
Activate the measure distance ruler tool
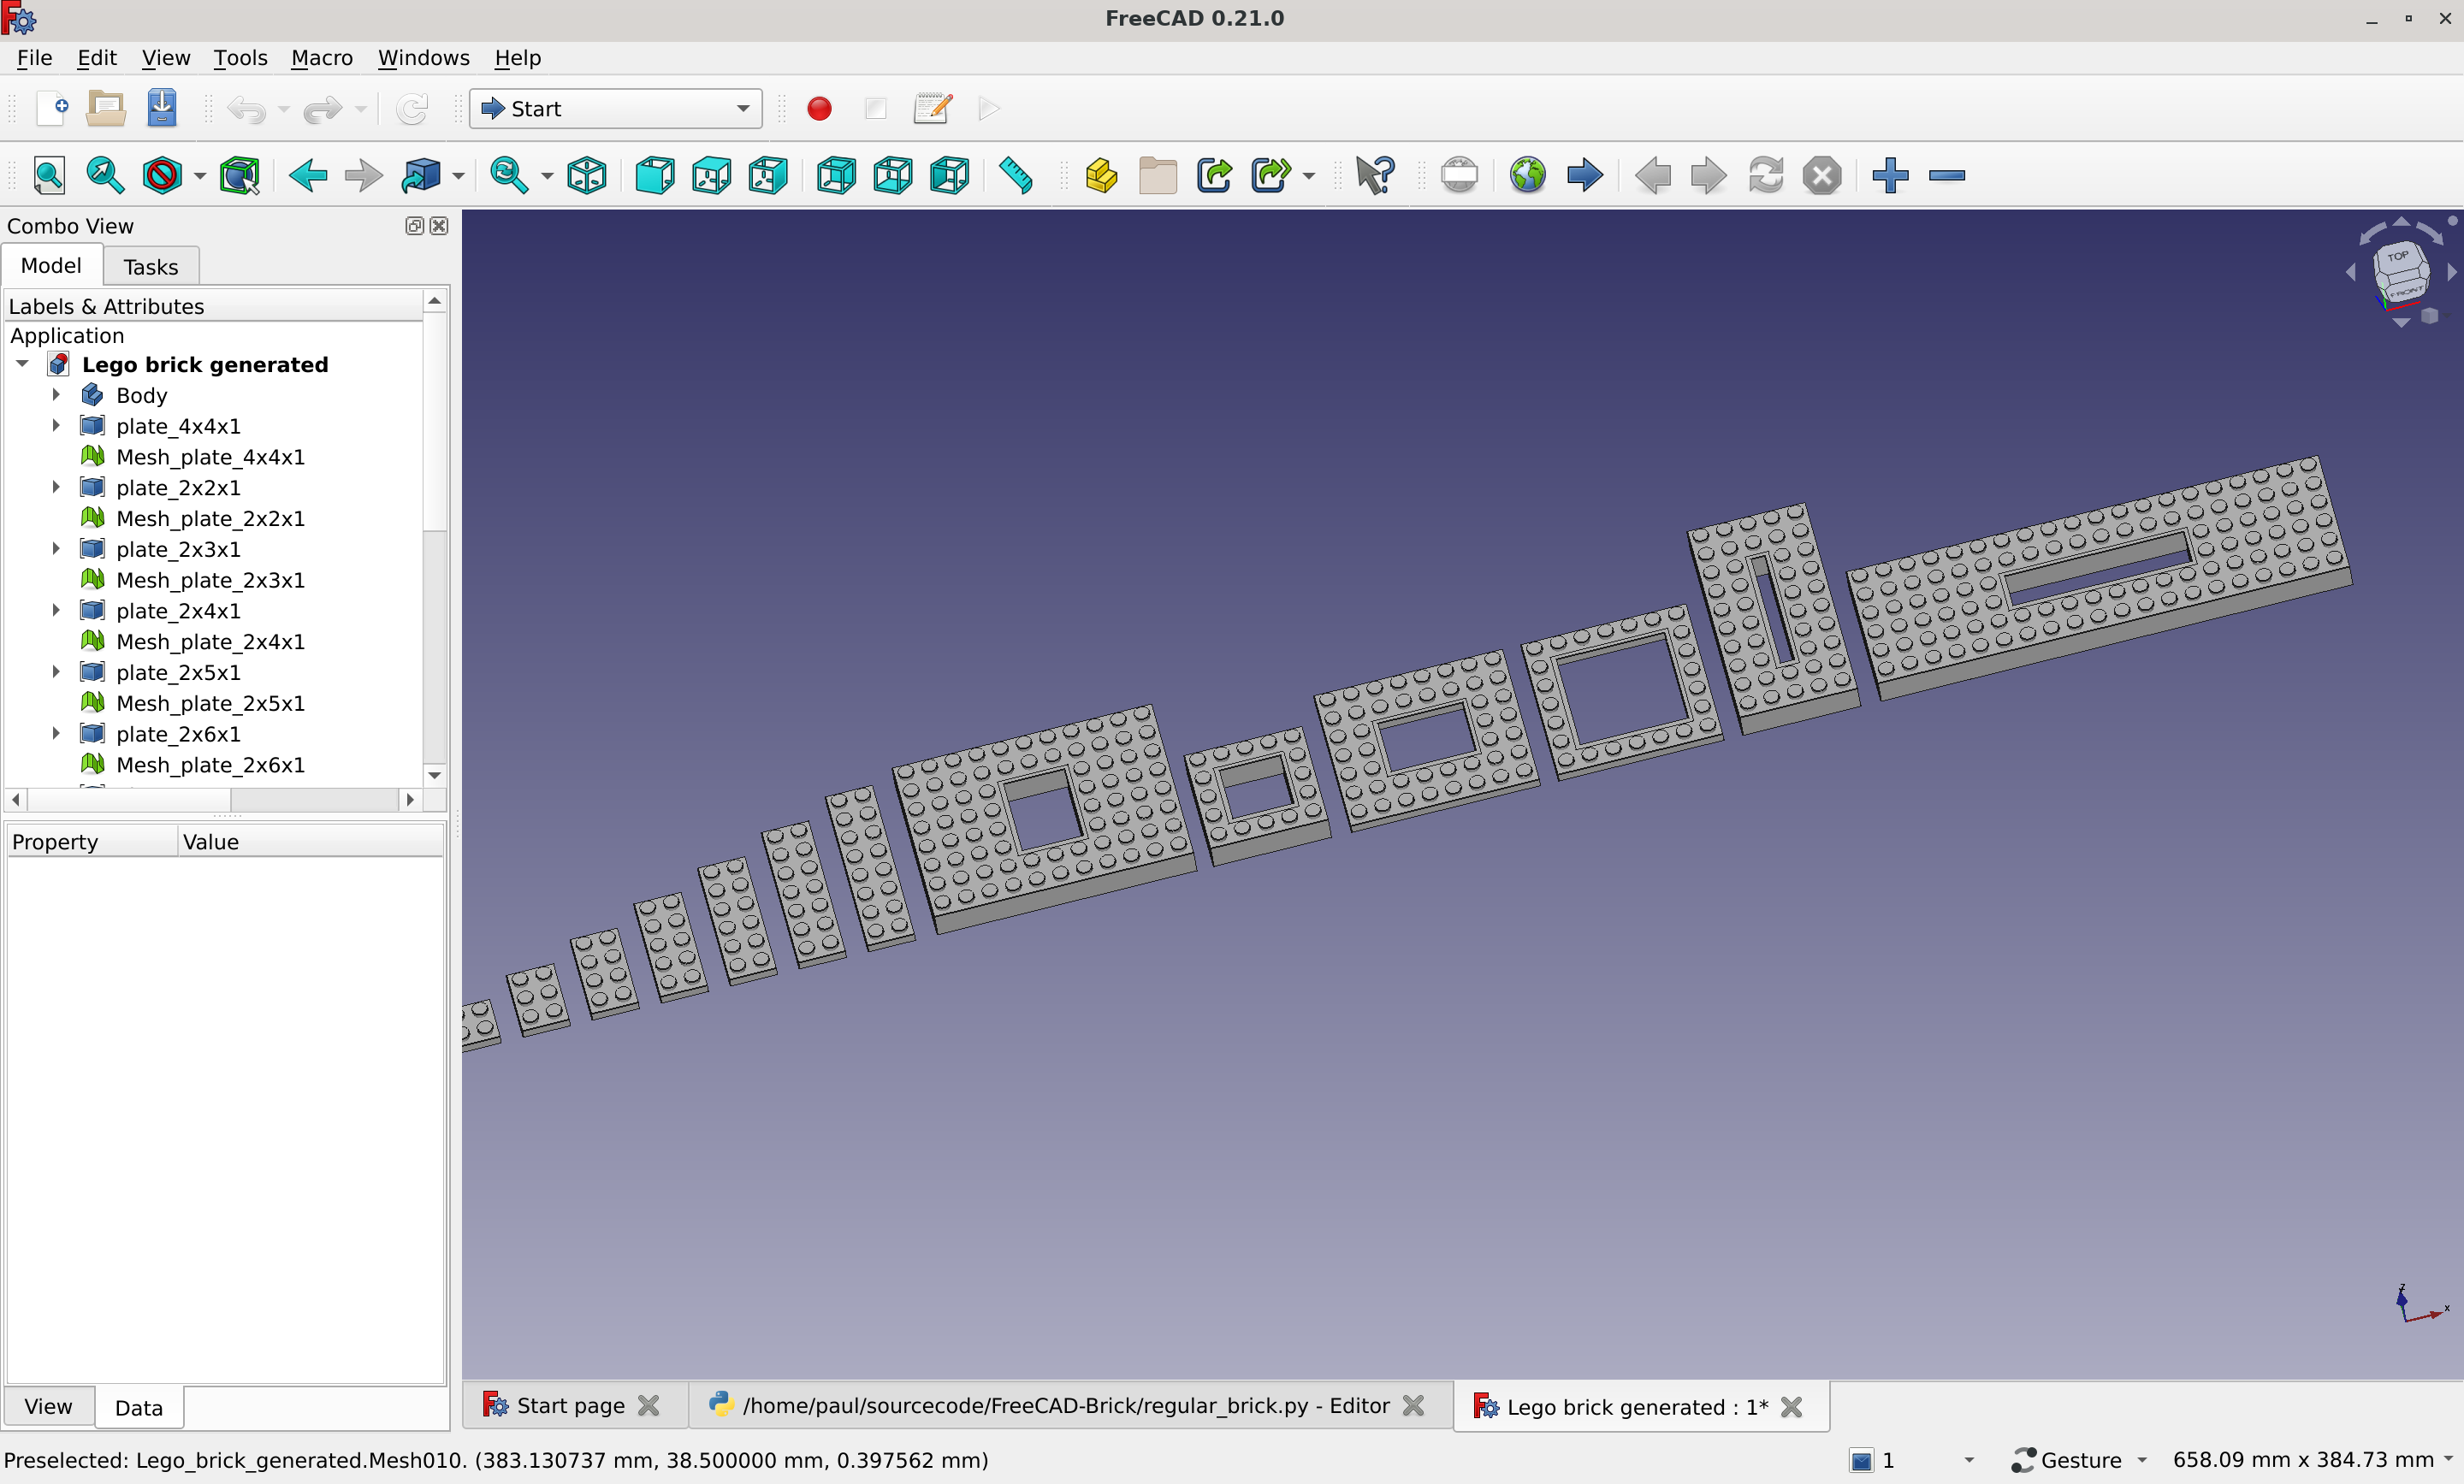[x=1016, y=175]
